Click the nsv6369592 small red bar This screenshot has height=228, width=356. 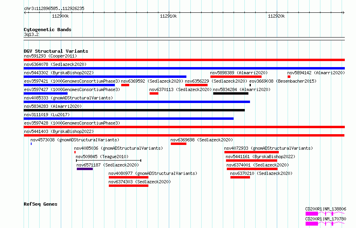click(x=125, y=85)
